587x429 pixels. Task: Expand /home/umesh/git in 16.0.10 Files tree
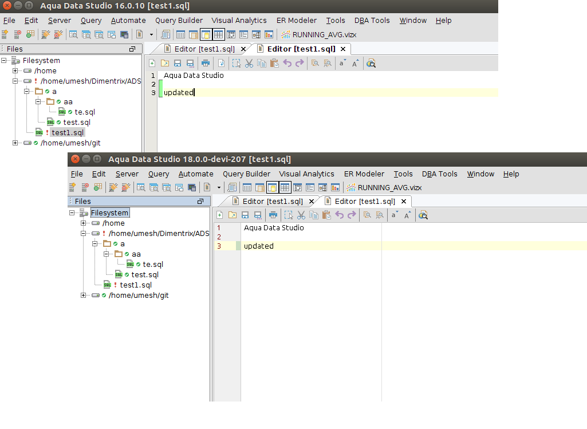pyautogui.click(x=15, y=143)
